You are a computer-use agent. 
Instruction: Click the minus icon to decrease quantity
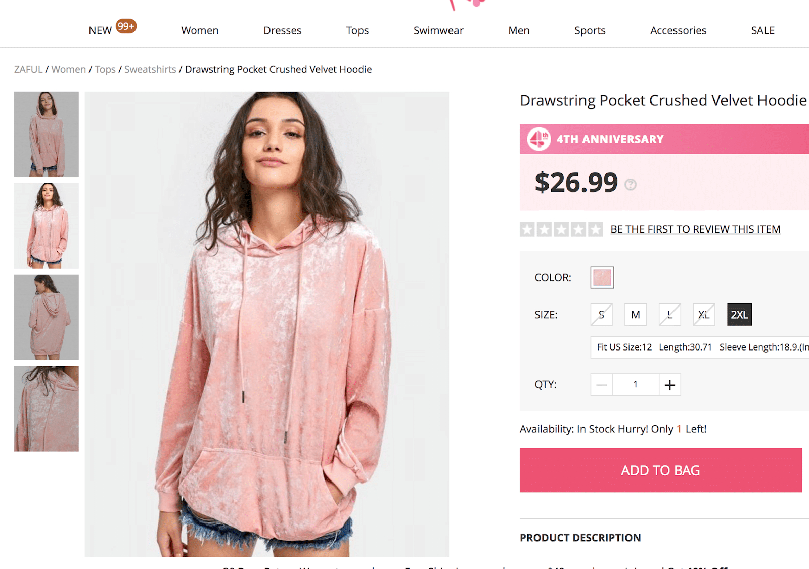601,385
